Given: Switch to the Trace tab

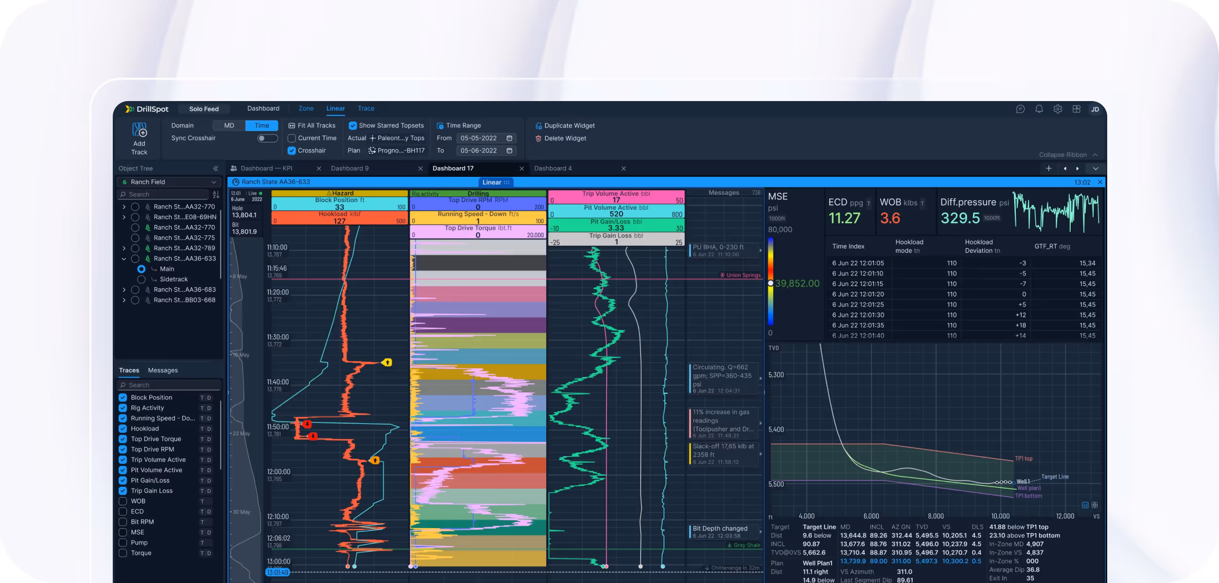Looking at the screenshot, I should [366, 109].
